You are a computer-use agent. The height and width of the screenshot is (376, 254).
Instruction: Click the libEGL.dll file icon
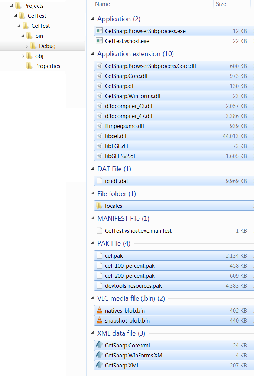pyautogui.click(x=99, y=146)
